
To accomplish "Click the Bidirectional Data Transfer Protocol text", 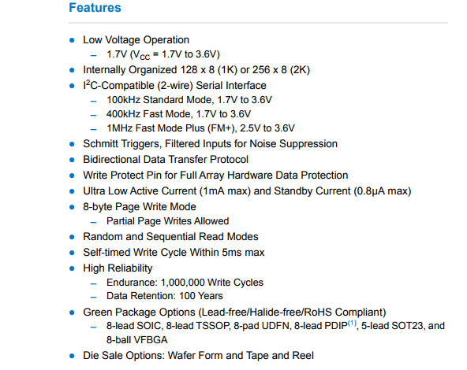I will [166, 160].
